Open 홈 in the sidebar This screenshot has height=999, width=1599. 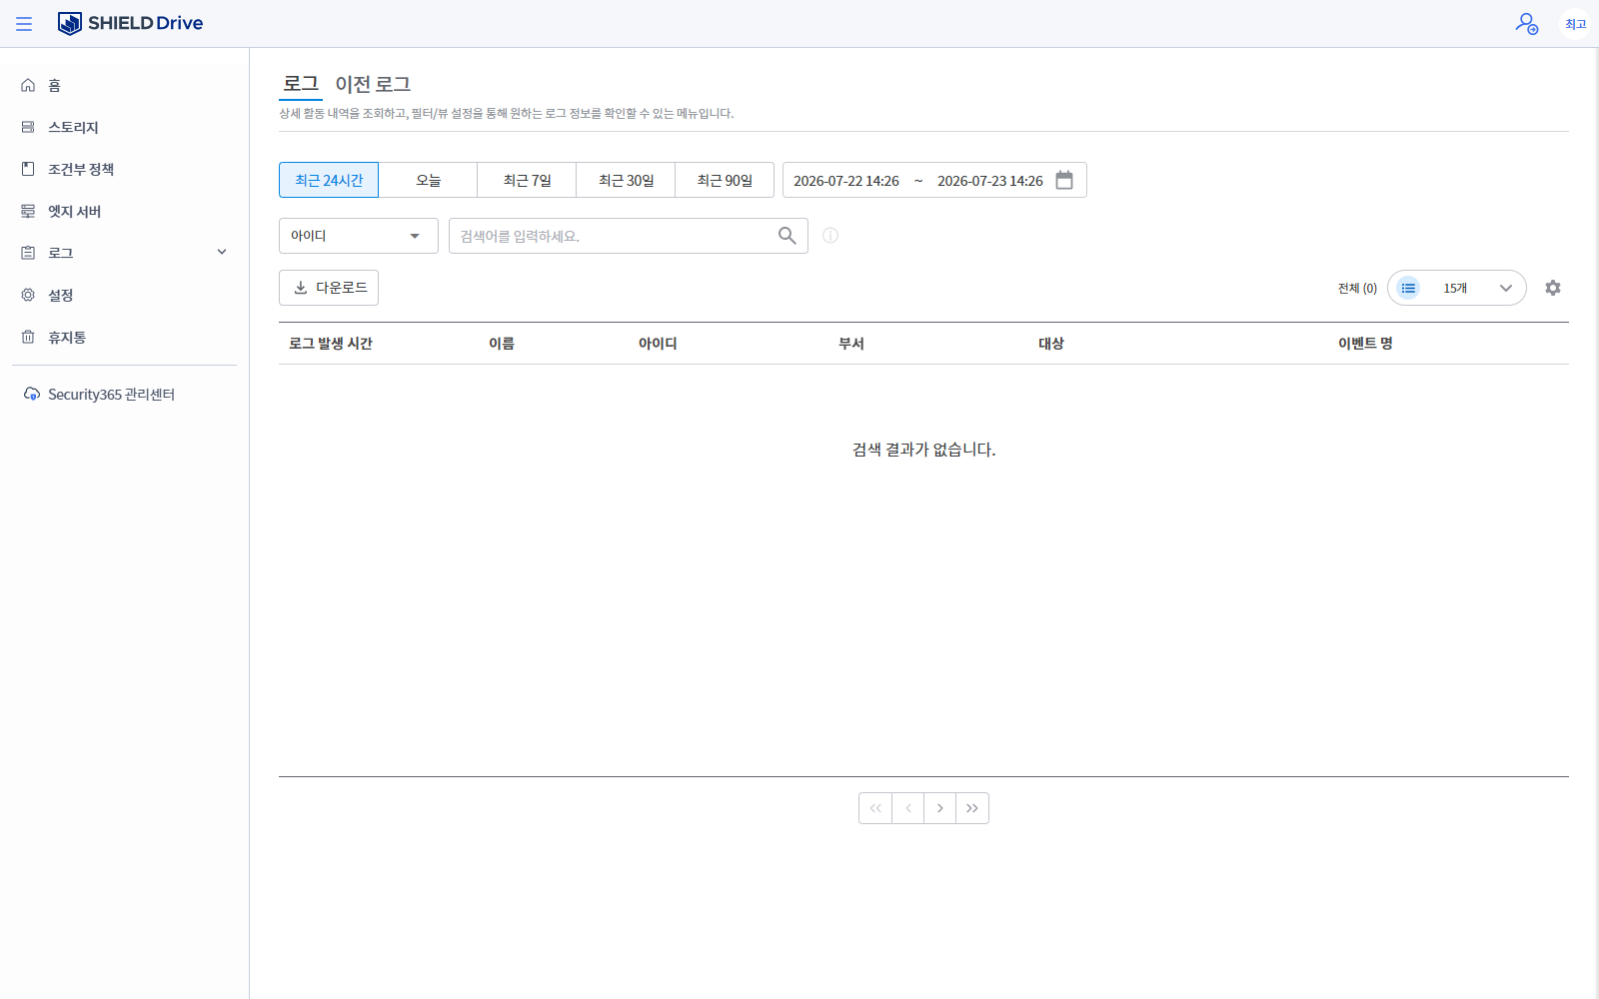(x=125, y=85)
